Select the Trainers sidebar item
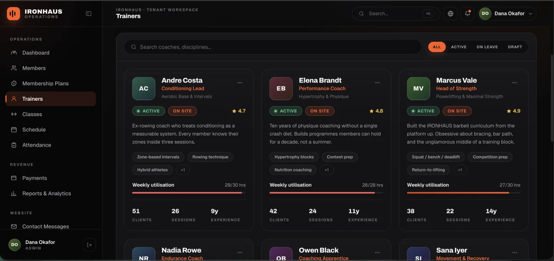The image size is (554, 261). coord(51,99)
